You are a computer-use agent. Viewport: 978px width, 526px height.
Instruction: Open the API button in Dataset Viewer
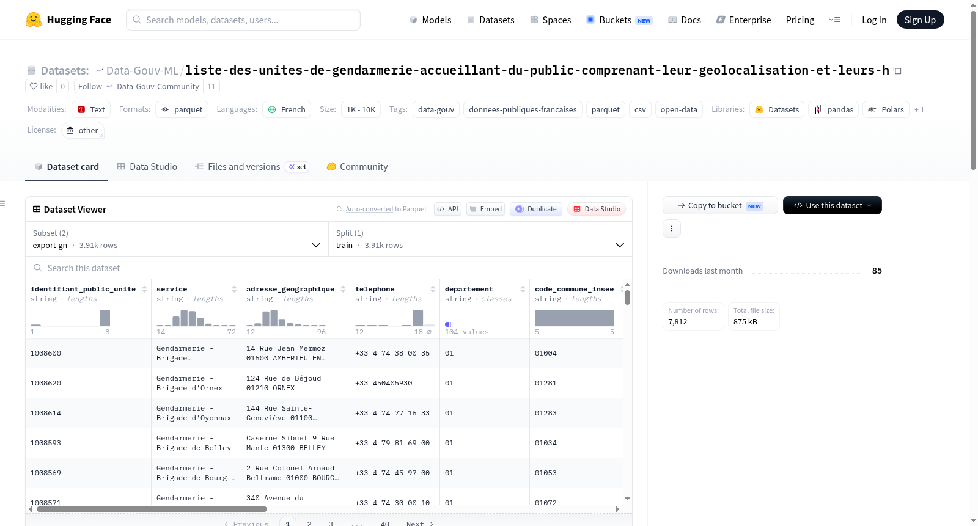pyautogui.click(x=447, y=209)
